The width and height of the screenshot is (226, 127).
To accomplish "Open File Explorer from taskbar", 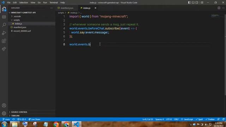I will pyautogui.click(x=15, y=124).
